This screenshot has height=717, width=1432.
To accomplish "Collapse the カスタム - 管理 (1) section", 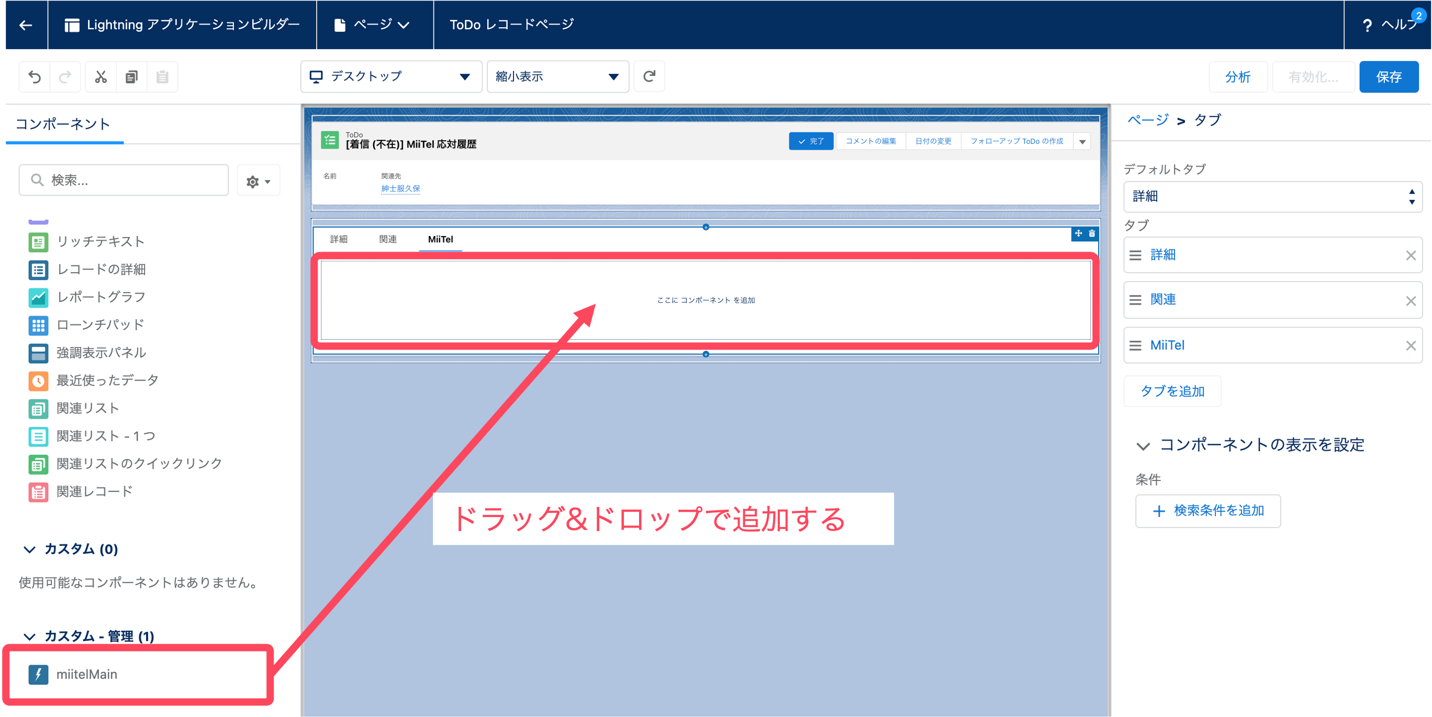I will (29, 637).
